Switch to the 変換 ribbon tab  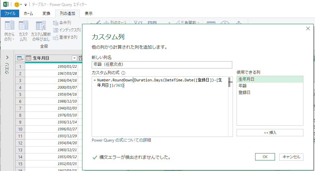point(46,14)
